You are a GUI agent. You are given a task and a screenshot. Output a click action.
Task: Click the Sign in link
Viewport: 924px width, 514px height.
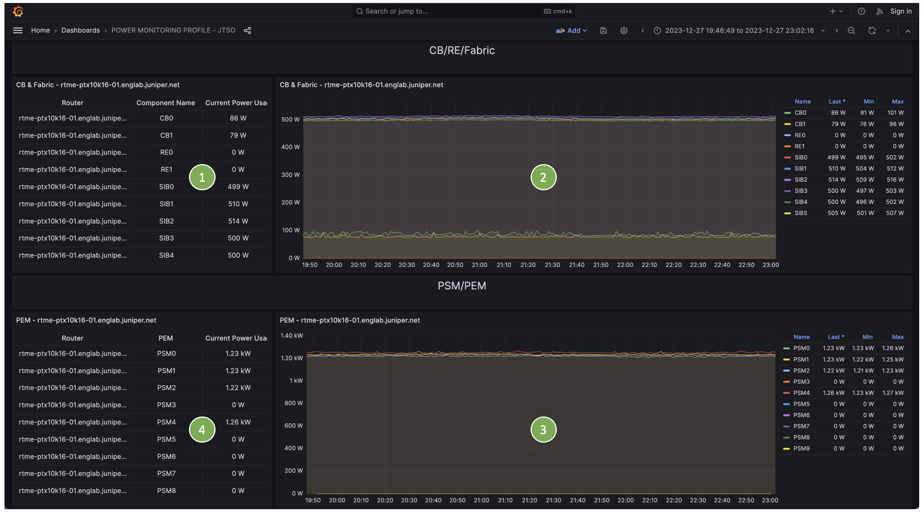(x=901, y=11)
